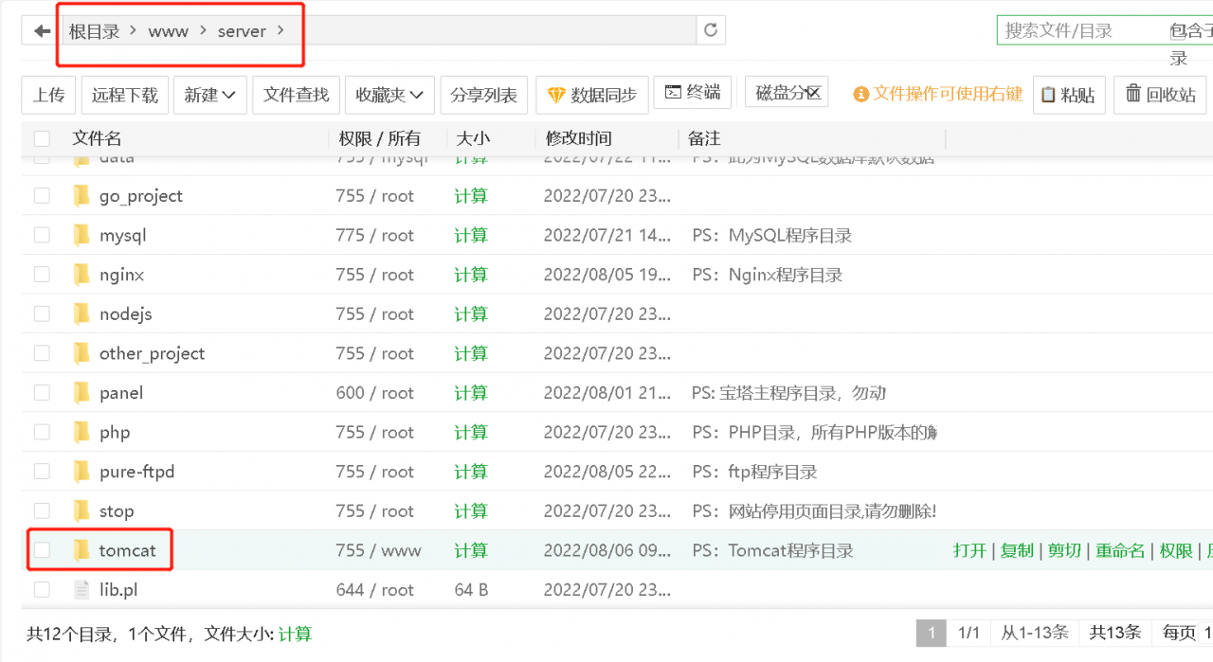
Task: Click the 粘贴 paste button
Action: click(1069, 95)
